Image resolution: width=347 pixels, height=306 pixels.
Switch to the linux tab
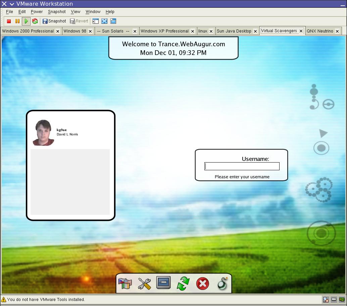tap(203, 31)
